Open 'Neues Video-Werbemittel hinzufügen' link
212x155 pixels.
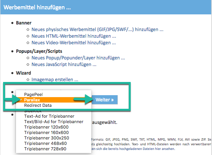pyautogui.click(x=74, y=43)
